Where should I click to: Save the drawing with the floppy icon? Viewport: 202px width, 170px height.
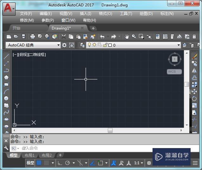pyautogui.click(x=23, y=37)
